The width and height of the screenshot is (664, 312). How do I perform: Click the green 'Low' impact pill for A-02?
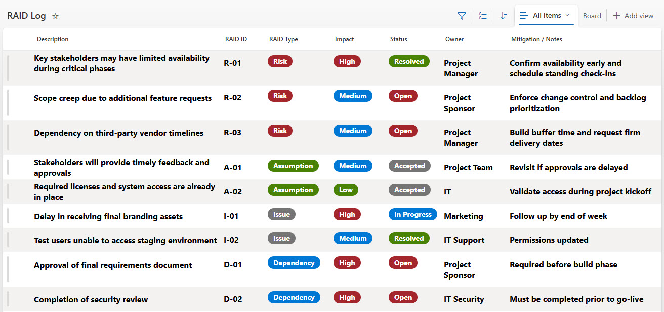tap(346, 190)
